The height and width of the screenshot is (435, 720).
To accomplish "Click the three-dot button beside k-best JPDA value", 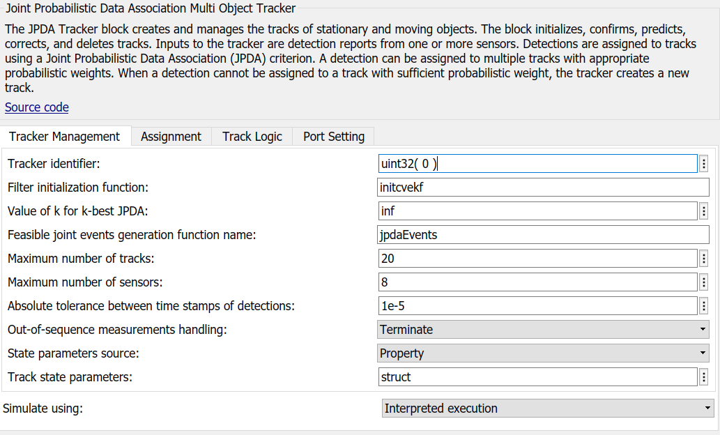I will (x=704, y=211).
